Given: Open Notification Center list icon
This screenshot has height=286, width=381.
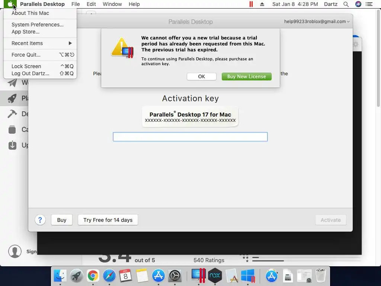Looking at the screenshot, I should coord(369,4).
